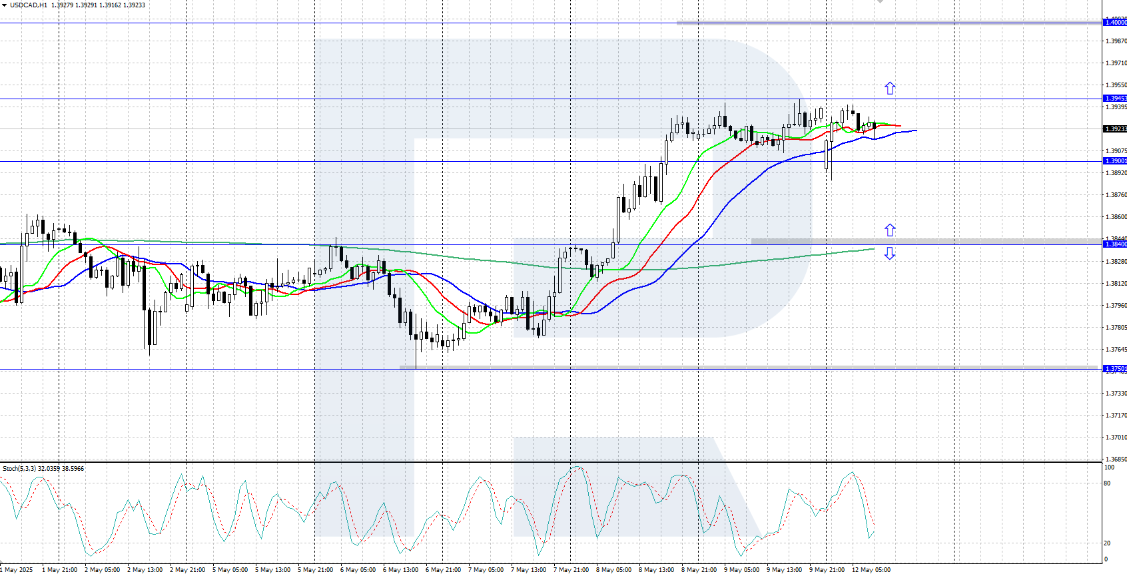Click the 1.38600 value on price axis

tap(1116, 217)
